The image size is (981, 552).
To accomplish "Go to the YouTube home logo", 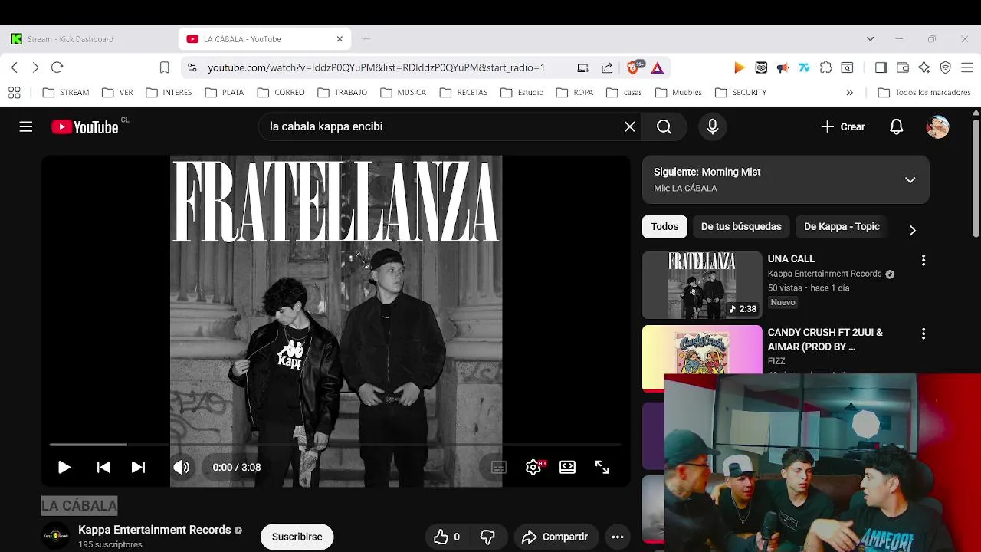I will pos(85,127).
